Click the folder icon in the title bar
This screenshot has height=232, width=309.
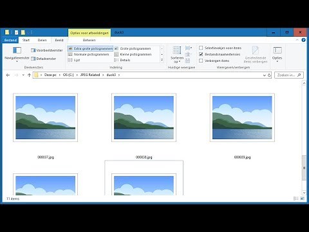pyautogui.click(x=7, y=32)
